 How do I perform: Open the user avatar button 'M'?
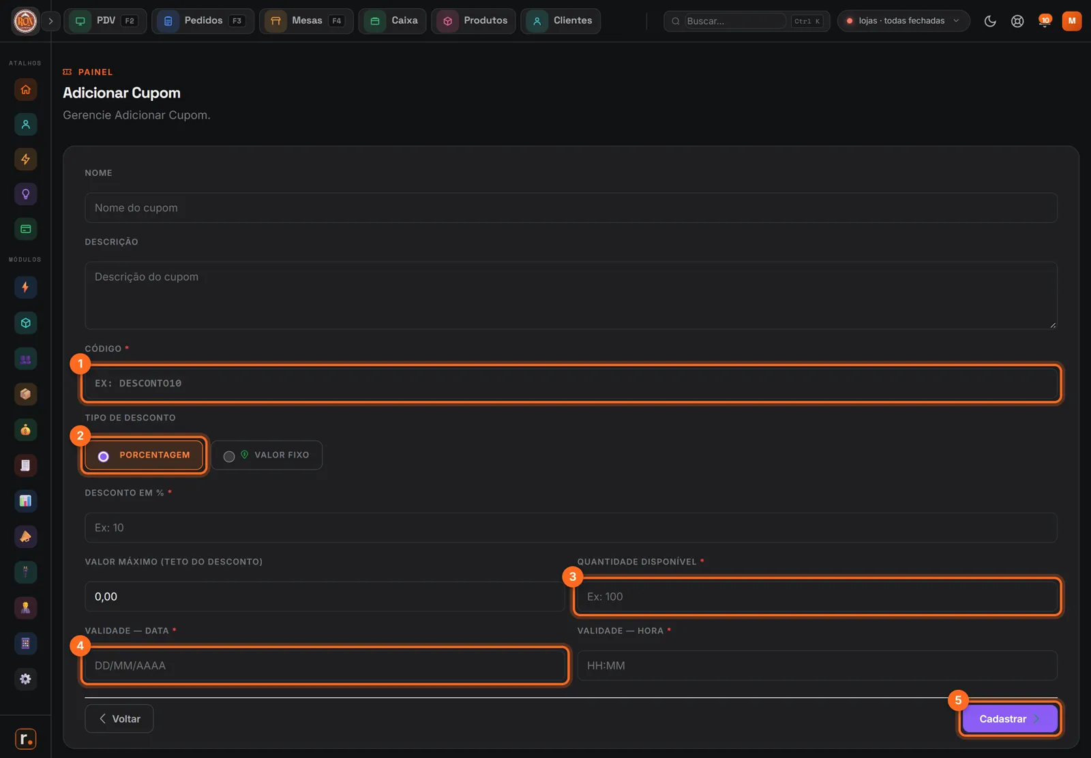point(1072,21)
